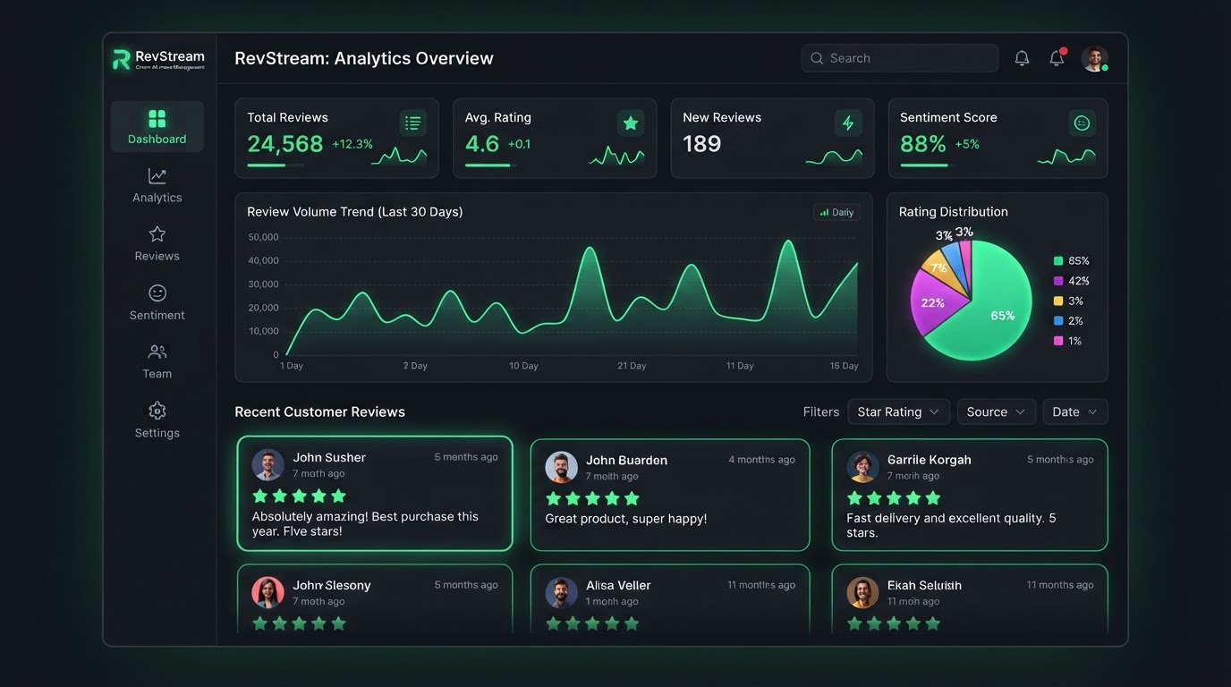
Task: Click the Recent Customer Reviews heading
Action: (x=319, y=411)
